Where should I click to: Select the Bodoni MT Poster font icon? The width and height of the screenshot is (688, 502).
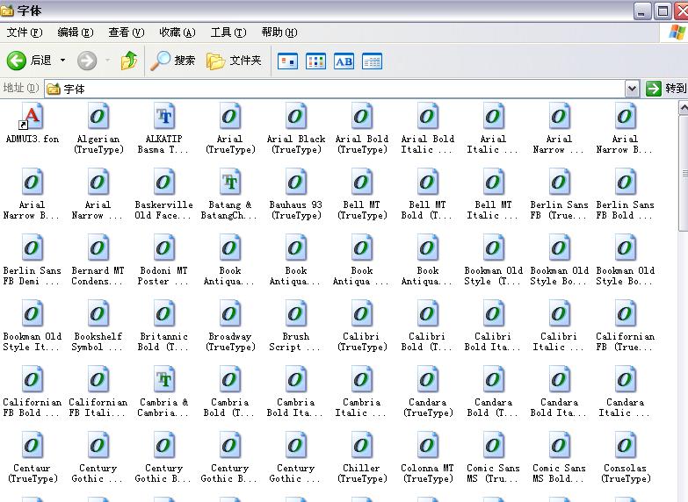(164, 248)
